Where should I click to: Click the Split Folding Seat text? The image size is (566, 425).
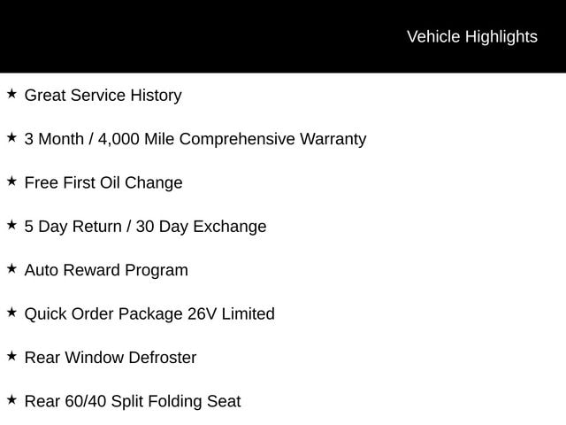[173, 401]
